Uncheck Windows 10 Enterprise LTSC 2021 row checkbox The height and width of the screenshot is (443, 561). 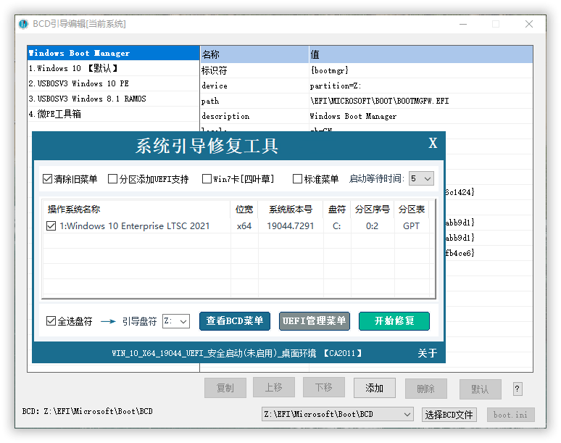coord(51,226)
